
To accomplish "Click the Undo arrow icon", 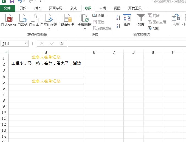I will [20, 1].
